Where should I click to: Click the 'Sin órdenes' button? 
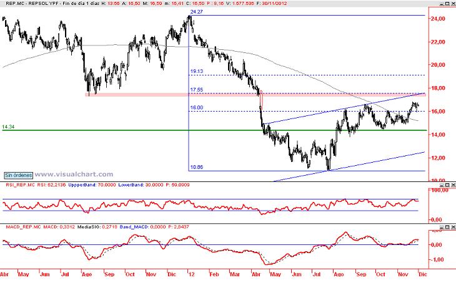[19, 175]
